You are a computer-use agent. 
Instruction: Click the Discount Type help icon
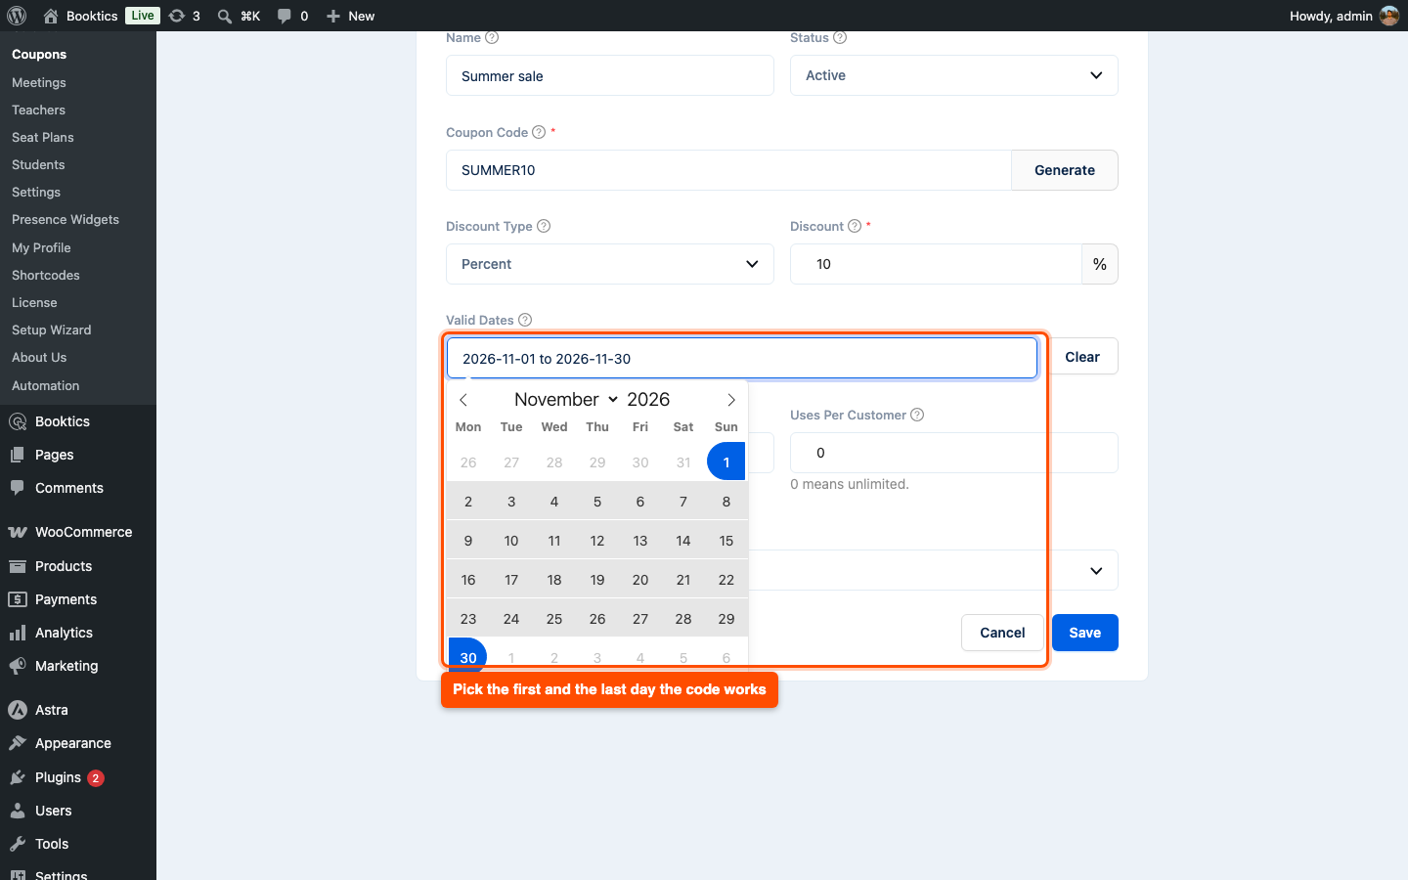point(544,226)
